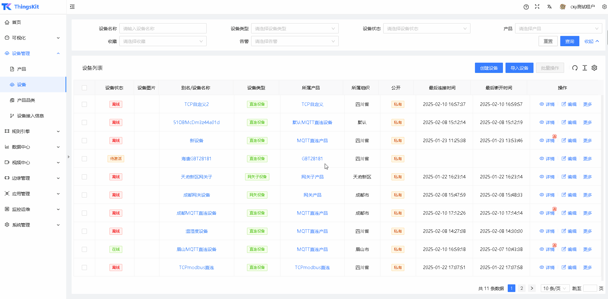Screen dimensions: 608x299
Task: Focus the 设备名称 input field
Action: tap(163, 29)
